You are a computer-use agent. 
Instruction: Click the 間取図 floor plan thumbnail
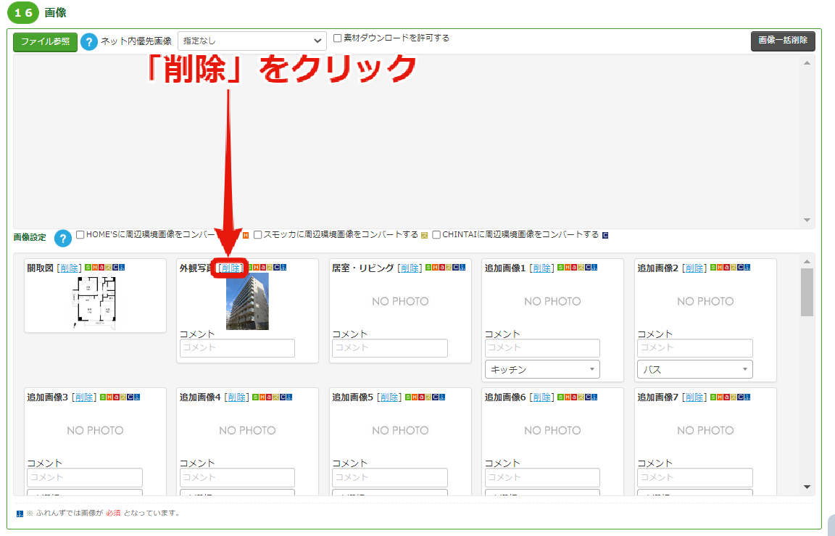pos(94,301)
